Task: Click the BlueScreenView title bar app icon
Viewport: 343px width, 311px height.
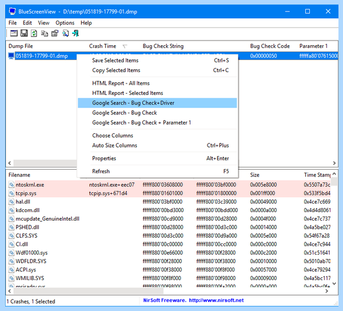Action: [x=13, y=11]
